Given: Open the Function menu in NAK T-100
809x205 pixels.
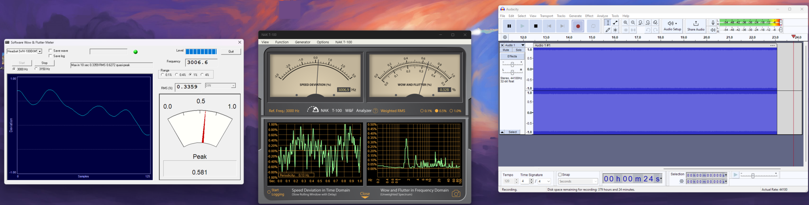Looking at the screenshot, I should (282, 42).
